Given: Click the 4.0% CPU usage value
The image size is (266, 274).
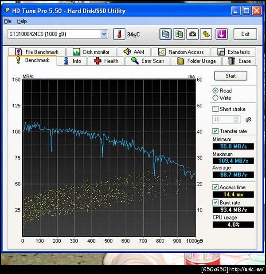Looking at the screenshot, I should coord(233,224).
